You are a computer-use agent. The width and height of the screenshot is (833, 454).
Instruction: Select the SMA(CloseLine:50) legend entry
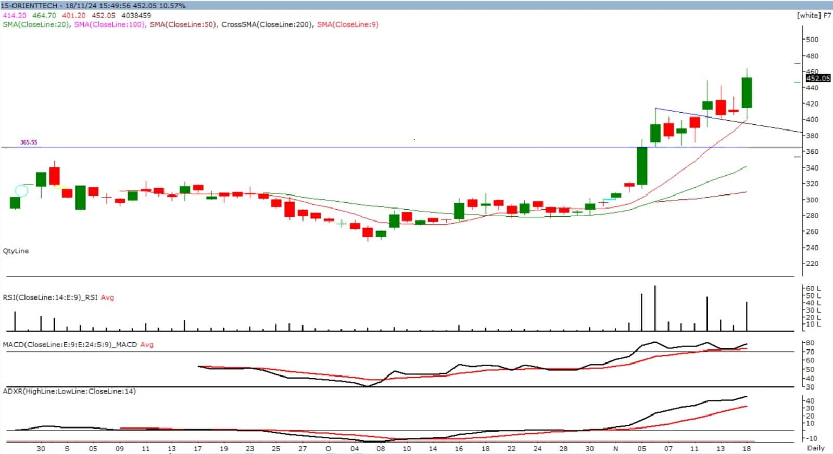pyautogui.click(x=183, y=24)
